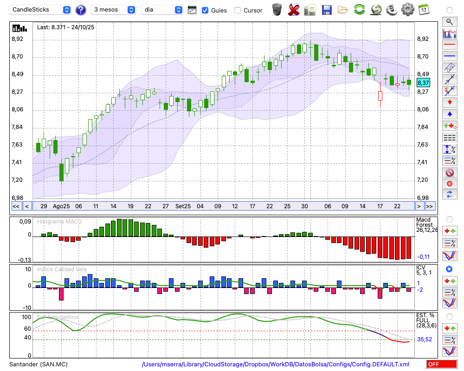Open the dia interval dropdown
Viewport: 464px width, 371px height.
(162, 10)
